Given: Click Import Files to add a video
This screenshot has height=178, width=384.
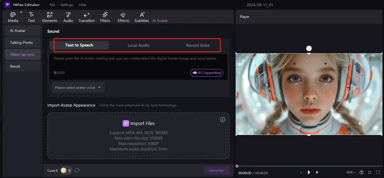Looking at the screenshot, I should 138,123.
